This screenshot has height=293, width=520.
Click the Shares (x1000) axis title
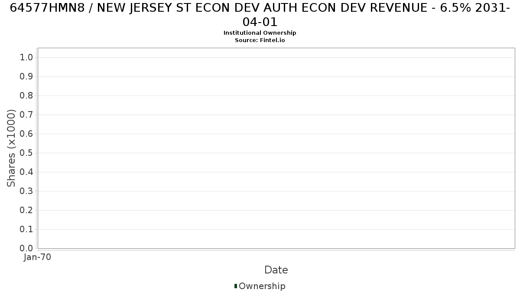pyautogui.click(x=11, y=148)
